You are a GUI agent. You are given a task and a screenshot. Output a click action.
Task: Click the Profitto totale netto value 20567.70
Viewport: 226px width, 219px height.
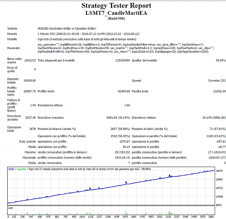click(x=30, y=91)
